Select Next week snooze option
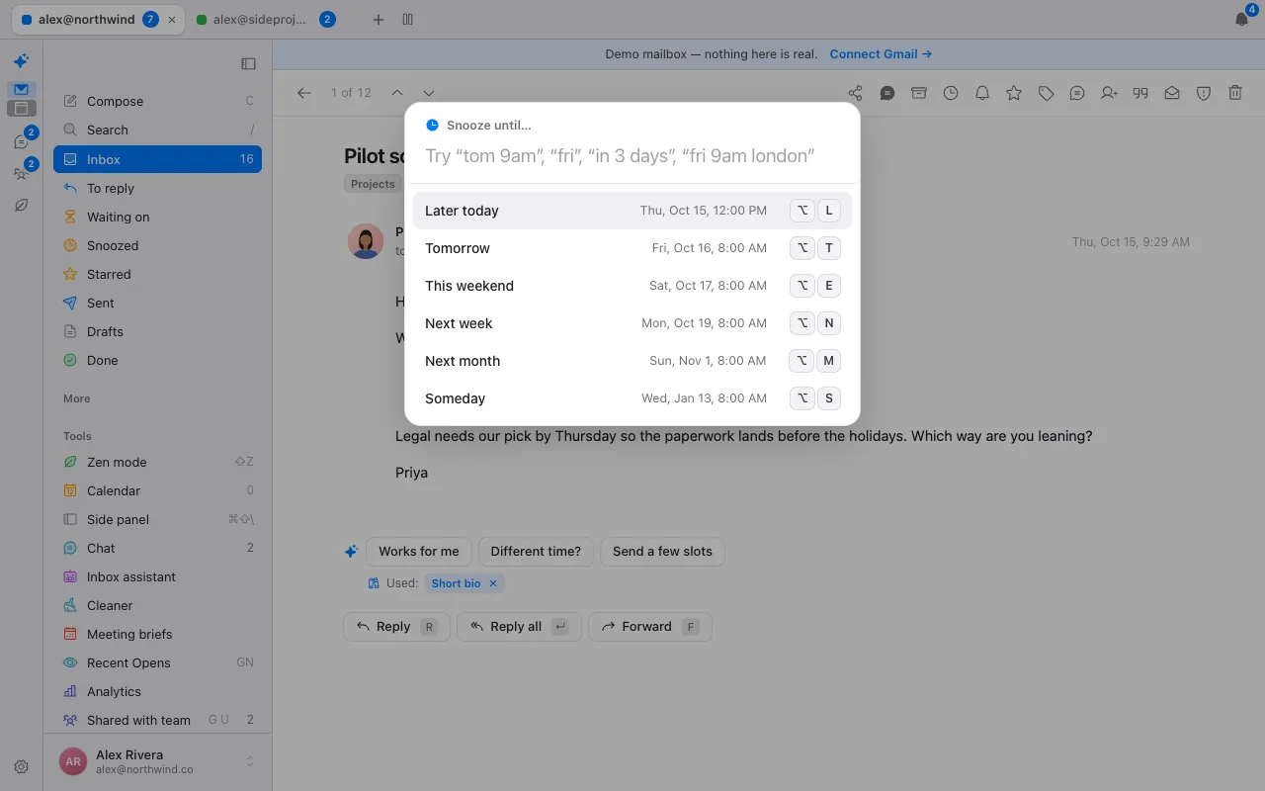The width and height of the screenshot is (1265, 791). point(632,323)
